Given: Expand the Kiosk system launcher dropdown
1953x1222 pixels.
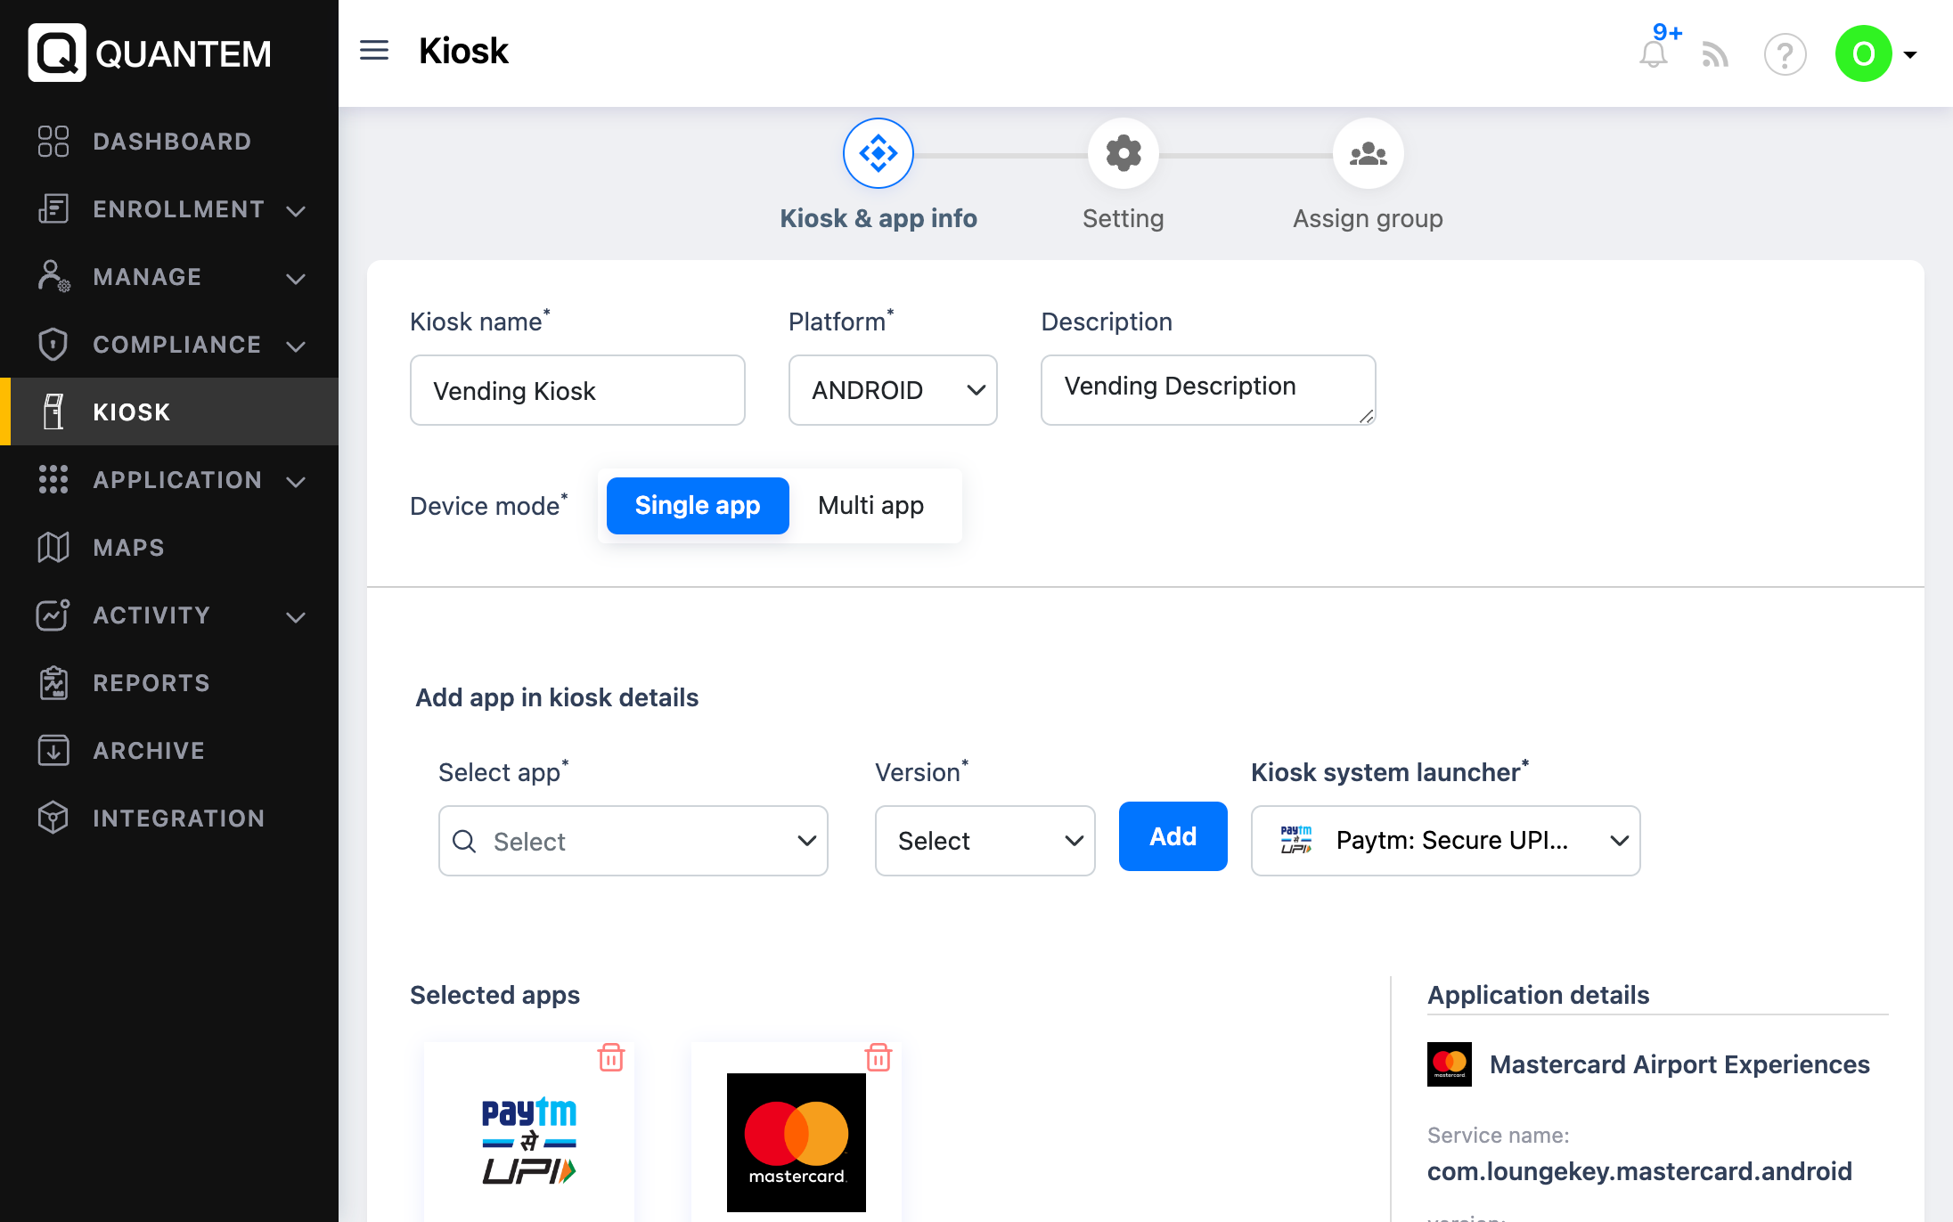Looking at the screenshot, I should coord(1445,841).
